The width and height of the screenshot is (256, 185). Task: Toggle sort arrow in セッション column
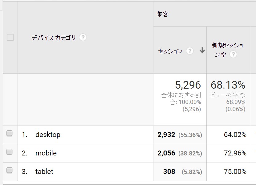point(202,50)
